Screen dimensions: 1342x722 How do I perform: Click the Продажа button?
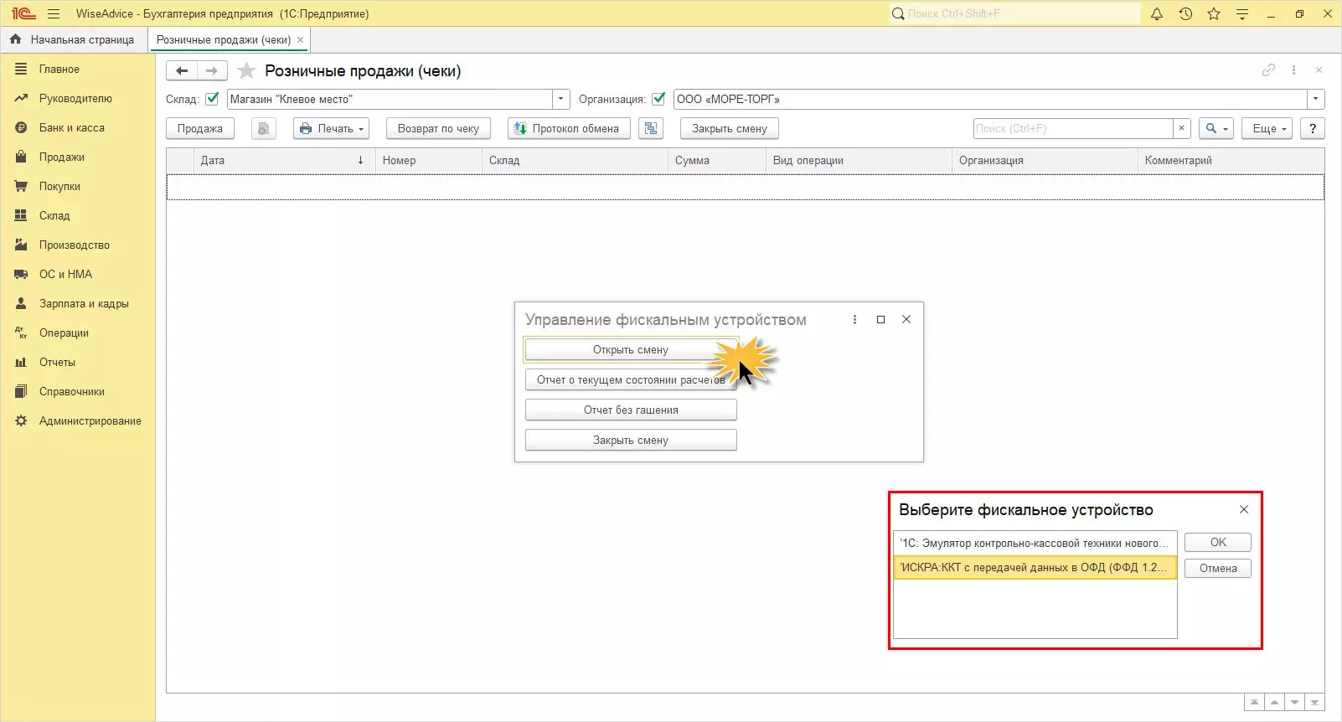(x=200, y=128)
